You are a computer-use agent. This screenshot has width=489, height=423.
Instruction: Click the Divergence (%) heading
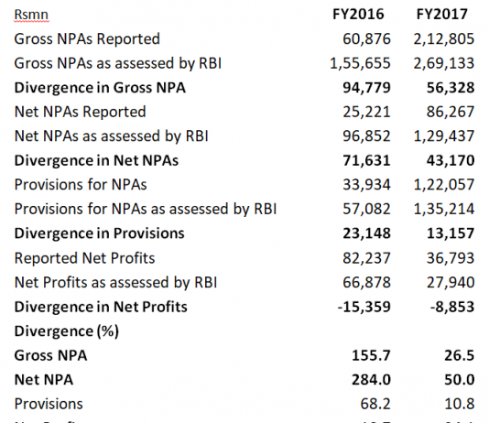click(67, 331)
